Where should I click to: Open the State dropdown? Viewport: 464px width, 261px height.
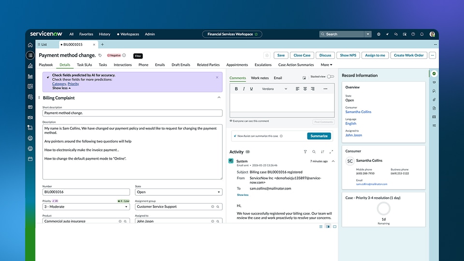pyautogui.click(x=179, y=192)
